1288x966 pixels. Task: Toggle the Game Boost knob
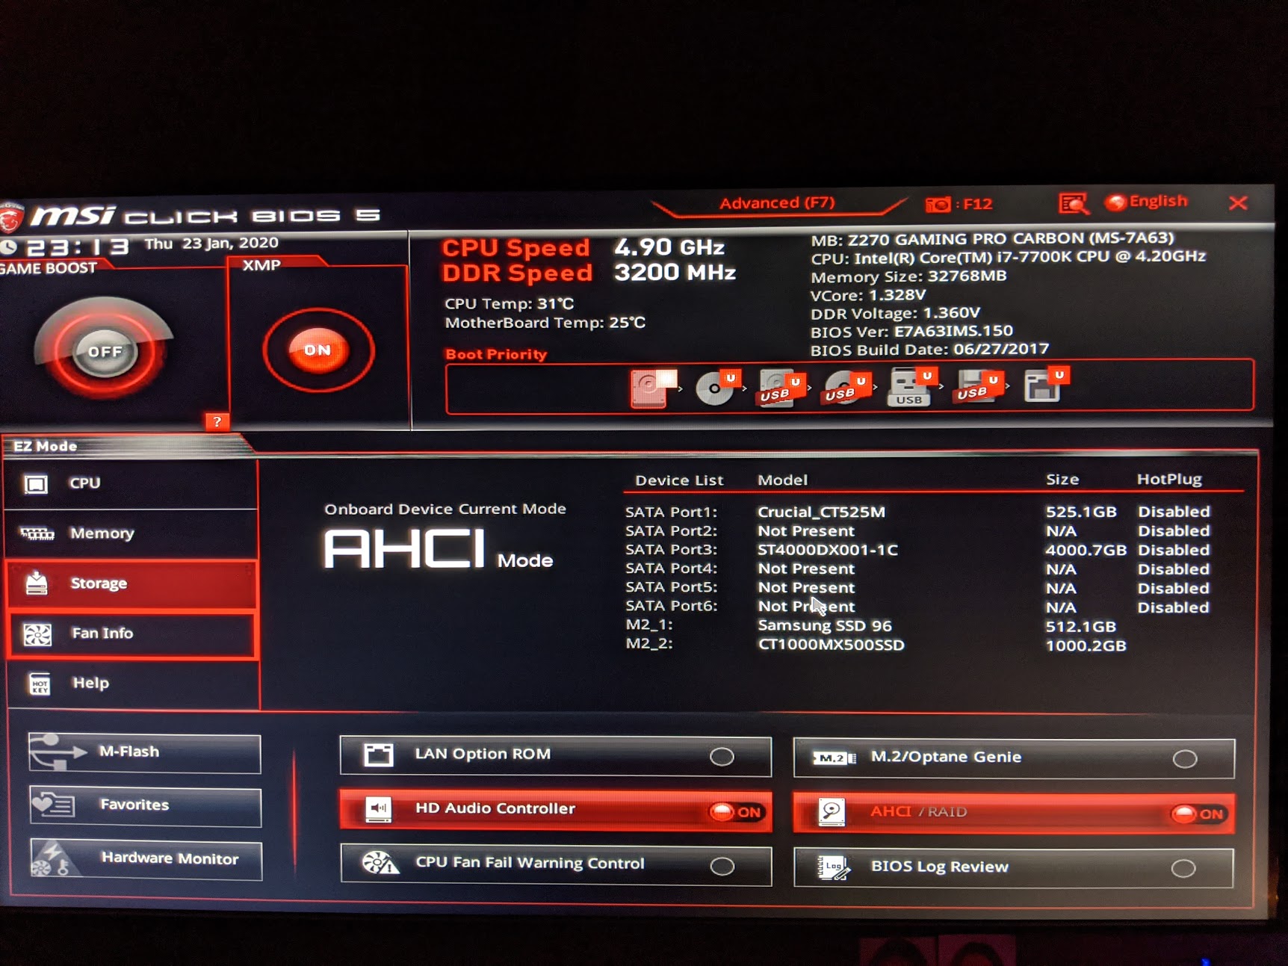pyautogui.click(x=104, y=350)
